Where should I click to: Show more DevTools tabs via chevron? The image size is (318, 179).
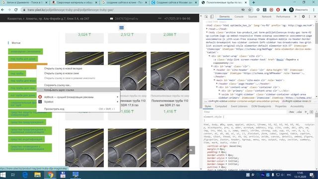coord(296,16)
